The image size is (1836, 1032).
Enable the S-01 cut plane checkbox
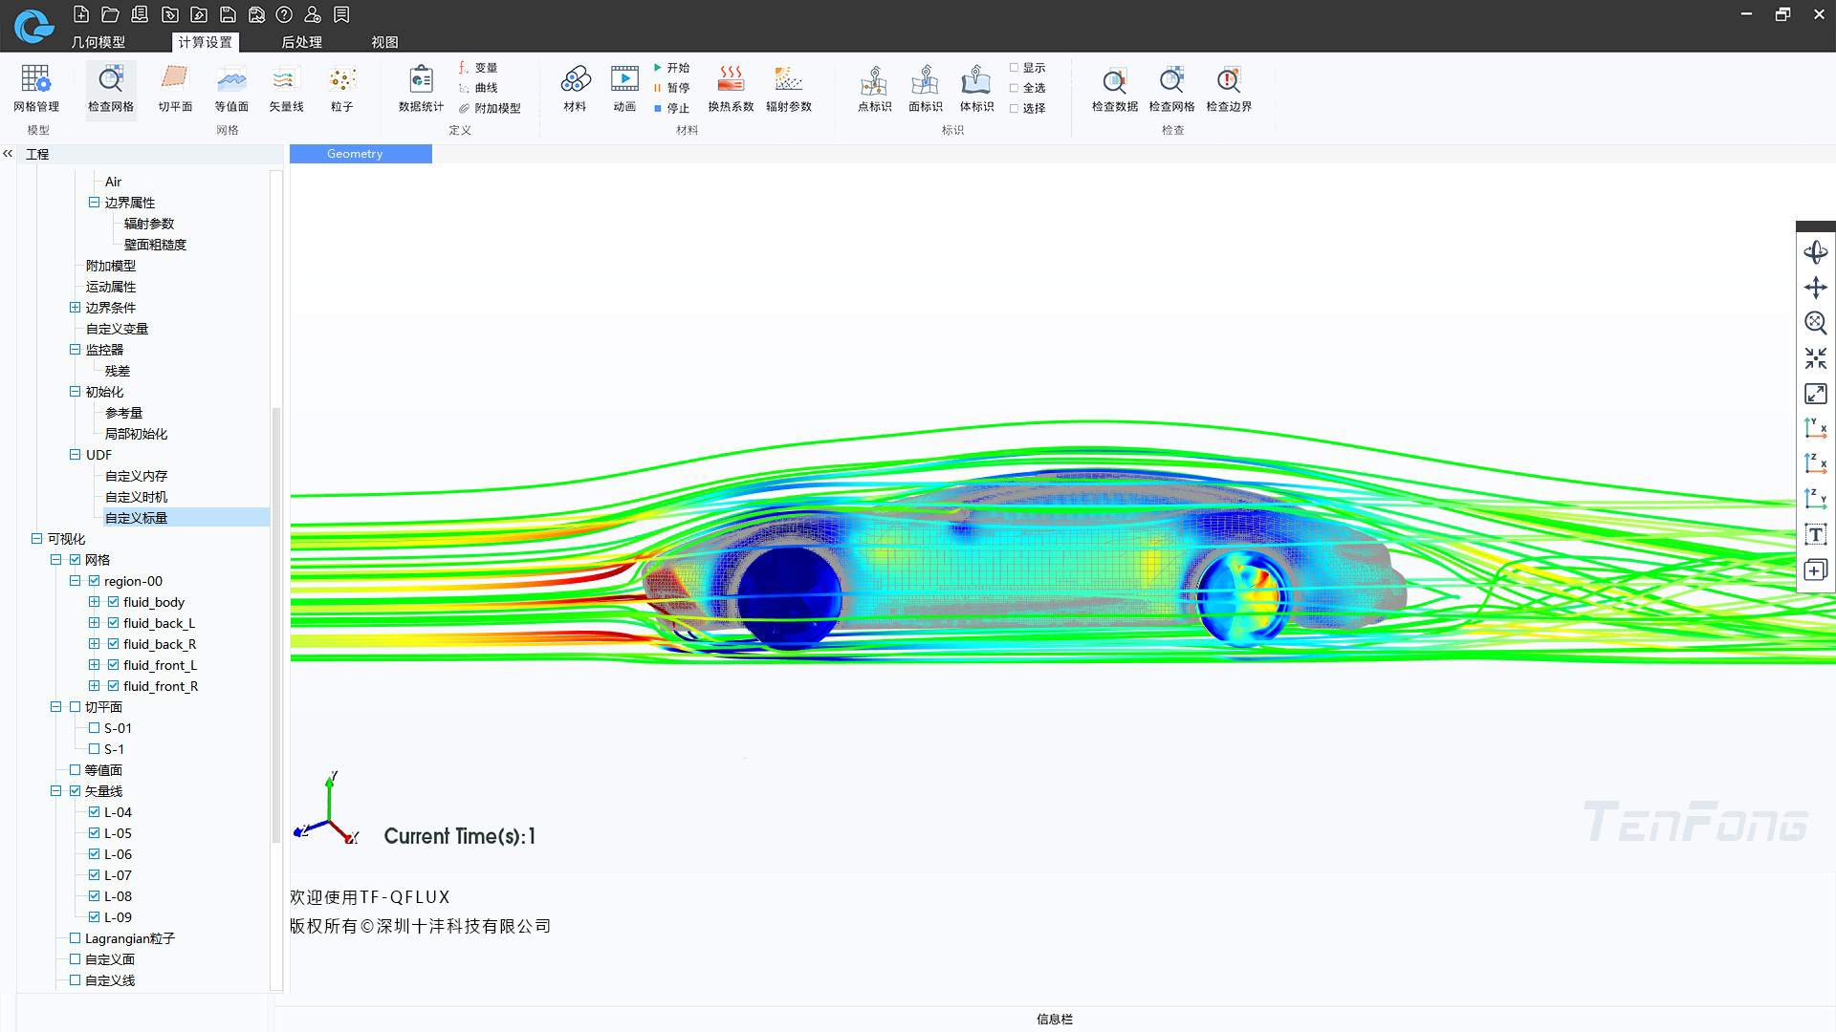pyautogui.click(x=94, y=728)
